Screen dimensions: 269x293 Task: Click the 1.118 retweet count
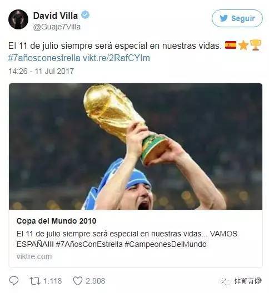[x=52, y=281]
